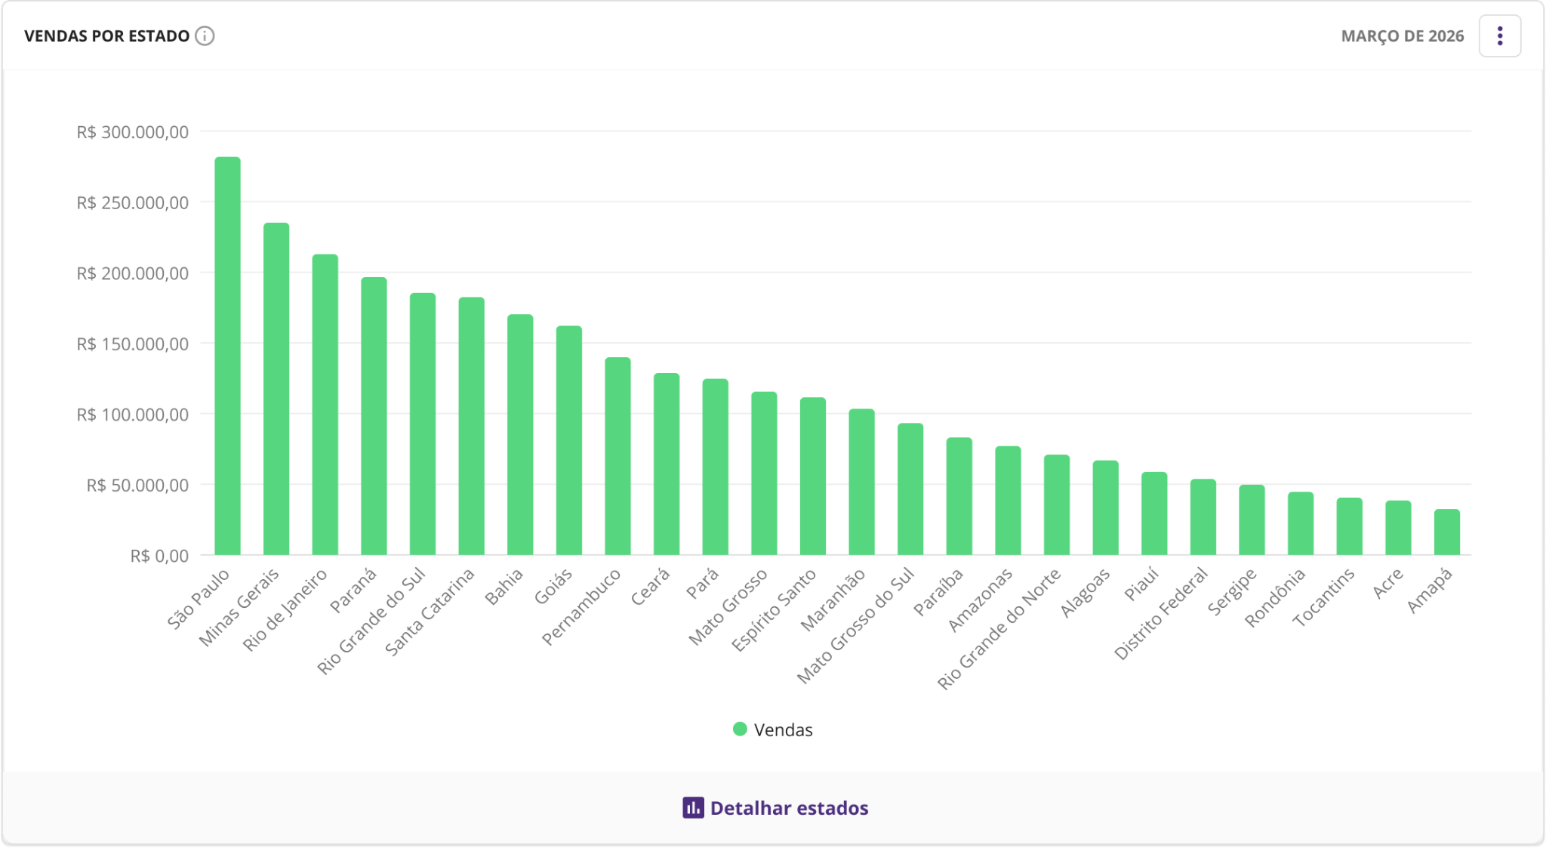Open the Detalhar estados link

point(775,807)
